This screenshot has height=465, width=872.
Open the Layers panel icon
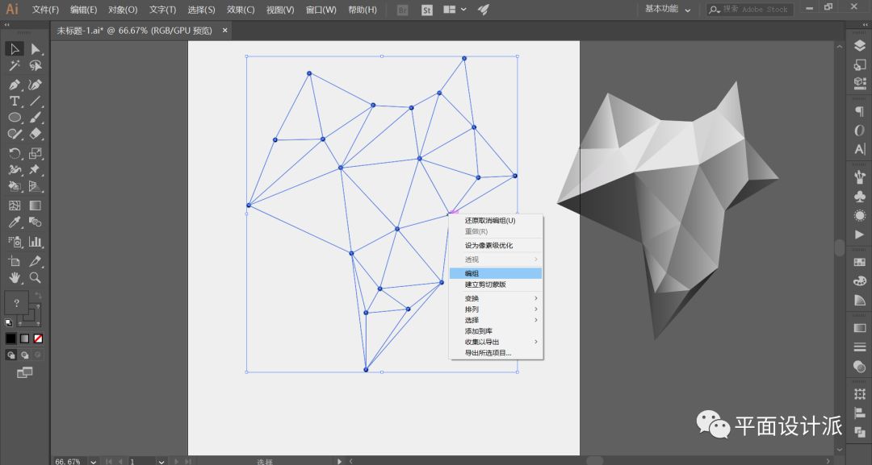(x=859, y=47)
